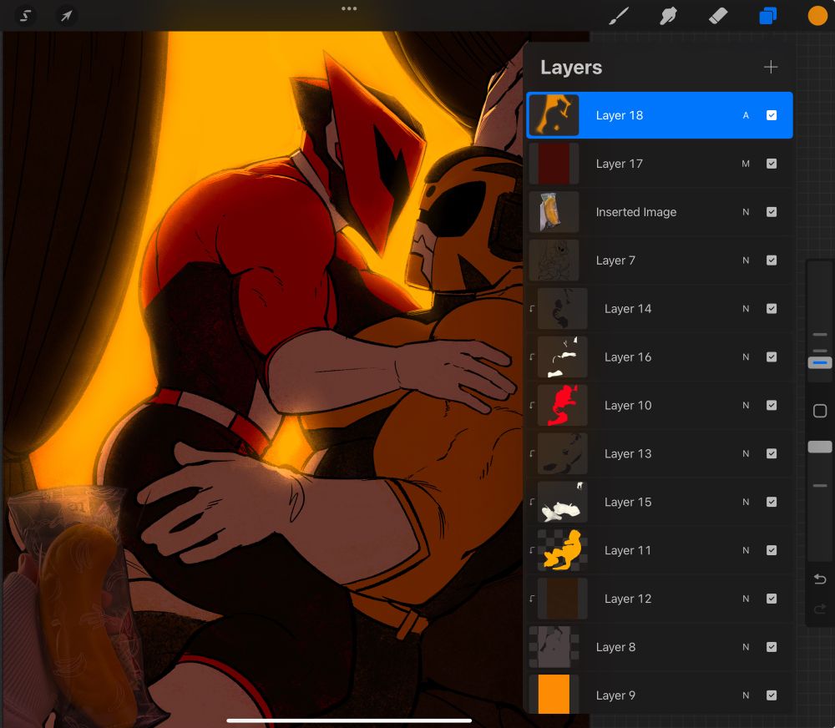
Task: Close the Layers panel icon
Action: coord(768,16)
